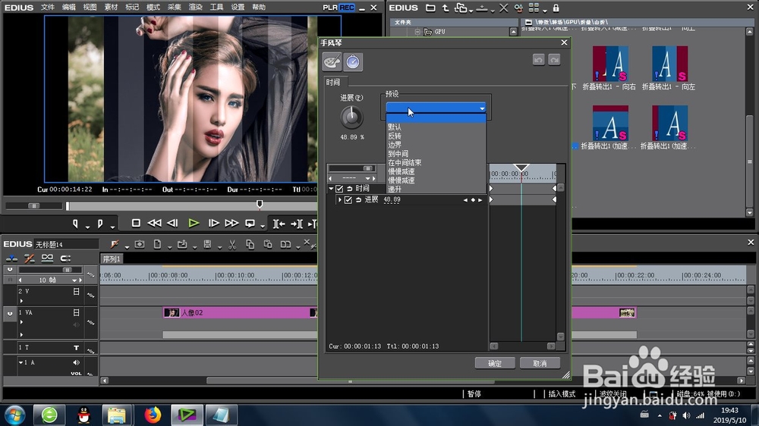The image size is (759, 426).
Task: Collapse the GPU folder tree node
Action: coord(417,32)
